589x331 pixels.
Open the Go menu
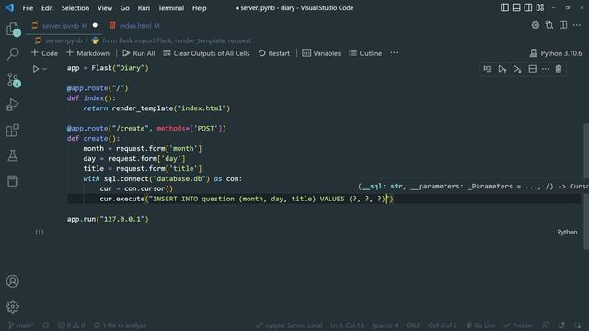(125, 8)
